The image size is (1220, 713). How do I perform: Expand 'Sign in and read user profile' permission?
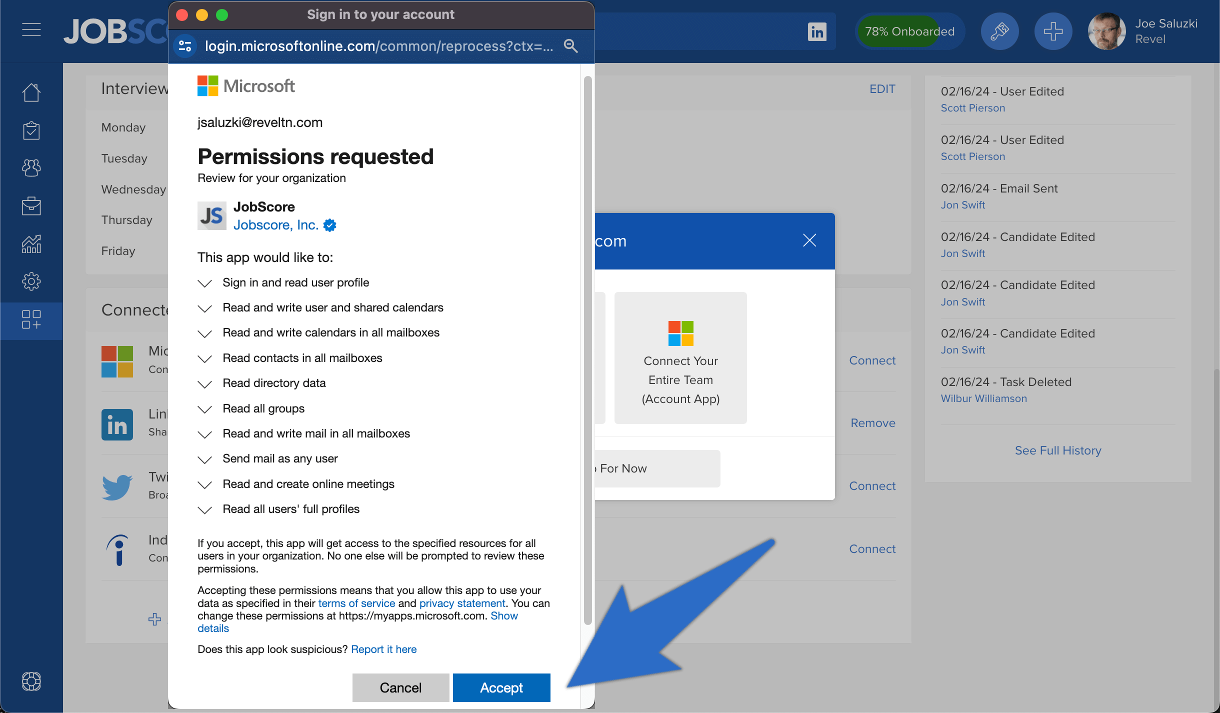[204, 283]
